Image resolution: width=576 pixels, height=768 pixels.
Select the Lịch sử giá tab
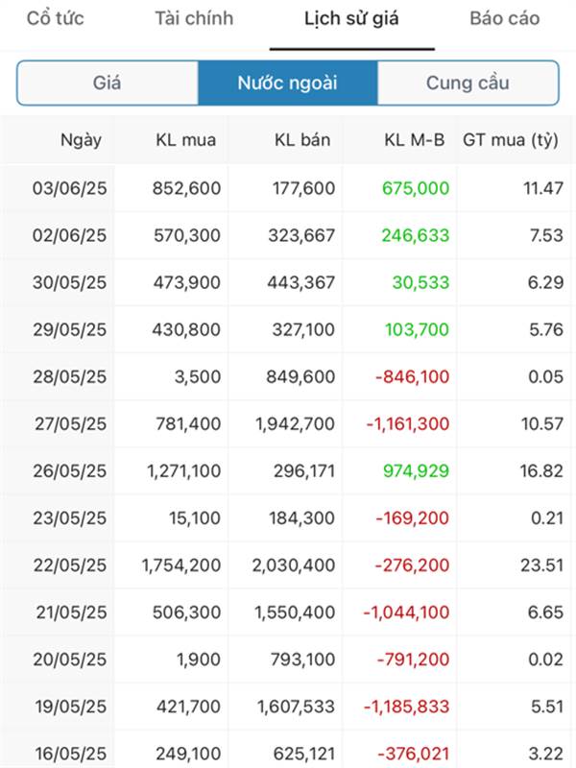point(351,19)
